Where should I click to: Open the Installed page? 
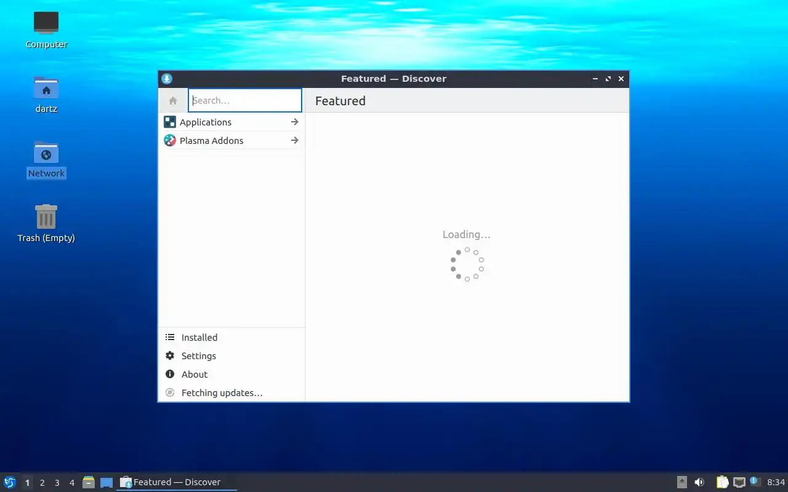click(x=231, y=337)
